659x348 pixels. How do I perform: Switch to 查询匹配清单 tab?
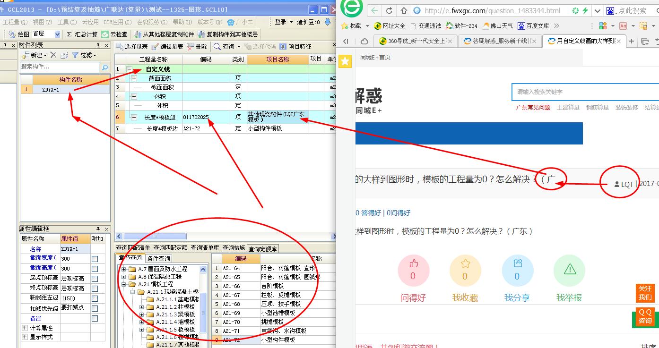click(133, 248)
